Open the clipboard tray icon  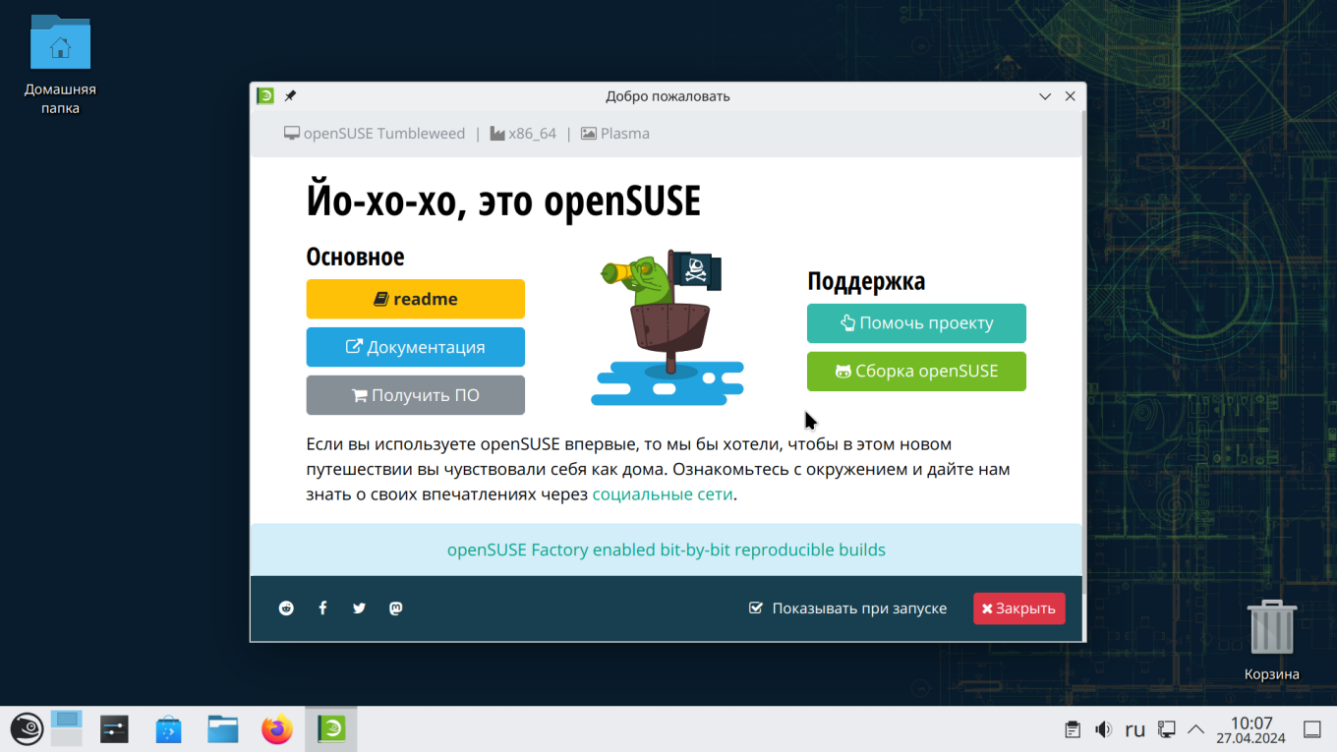point(1073,729)
